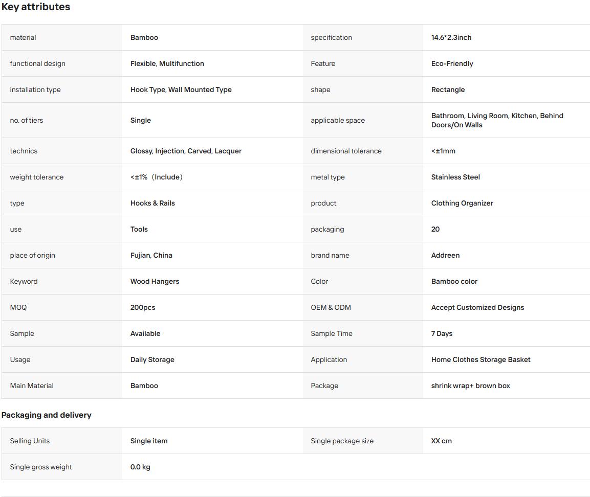Select the Eco-Friendly feature value
The height and width of the screenshot is (497, 590).
coord(452,63)
